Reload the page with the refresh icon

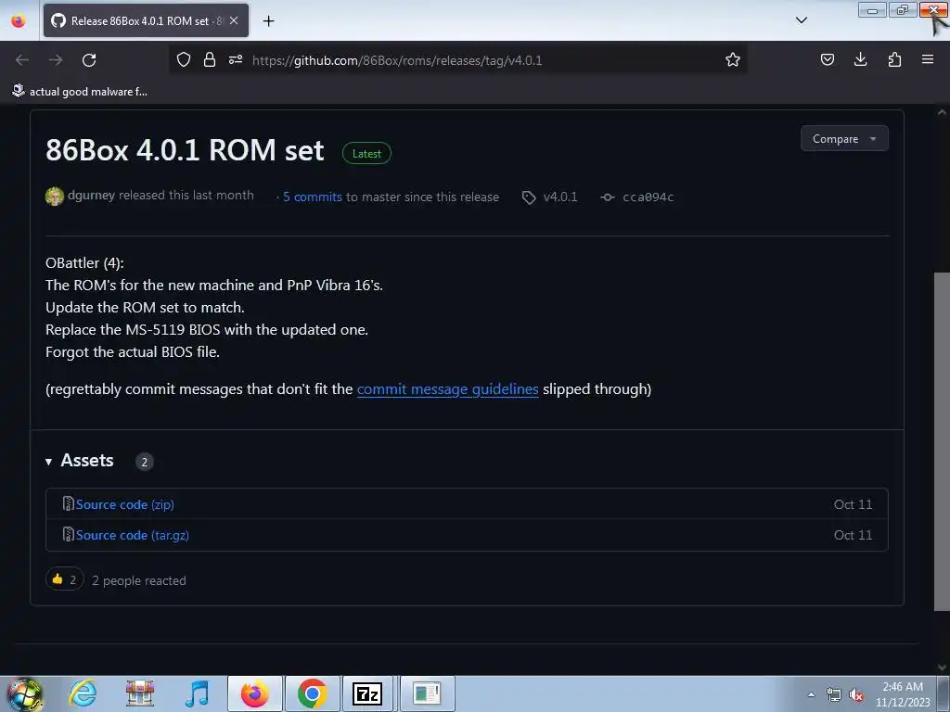89,60
